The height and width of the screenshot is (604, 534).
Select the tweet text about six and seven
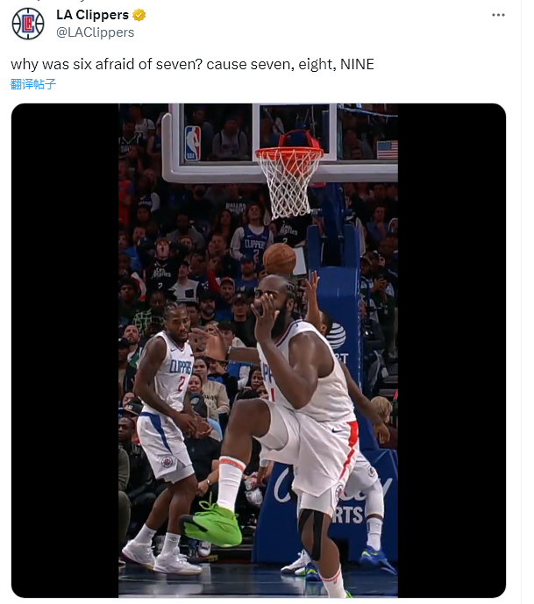[192, 64]
